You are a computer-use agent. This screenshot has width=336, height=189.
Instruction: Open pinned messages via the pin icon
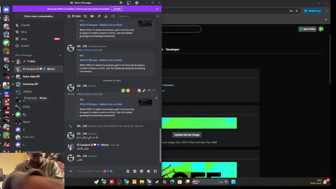point(99,16)
